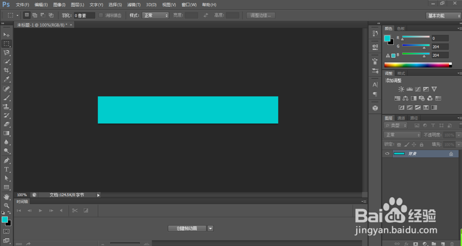Open the Character panel icon
This screenshot has width=462, height=246.
(375, 85)
